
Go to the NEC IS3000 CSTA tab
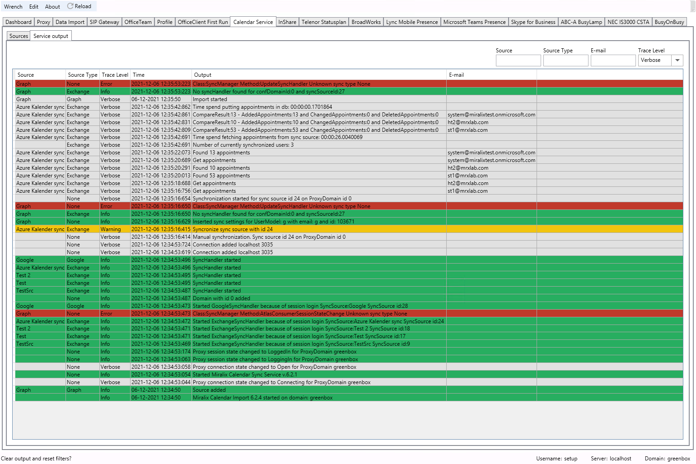pos(628,22)
